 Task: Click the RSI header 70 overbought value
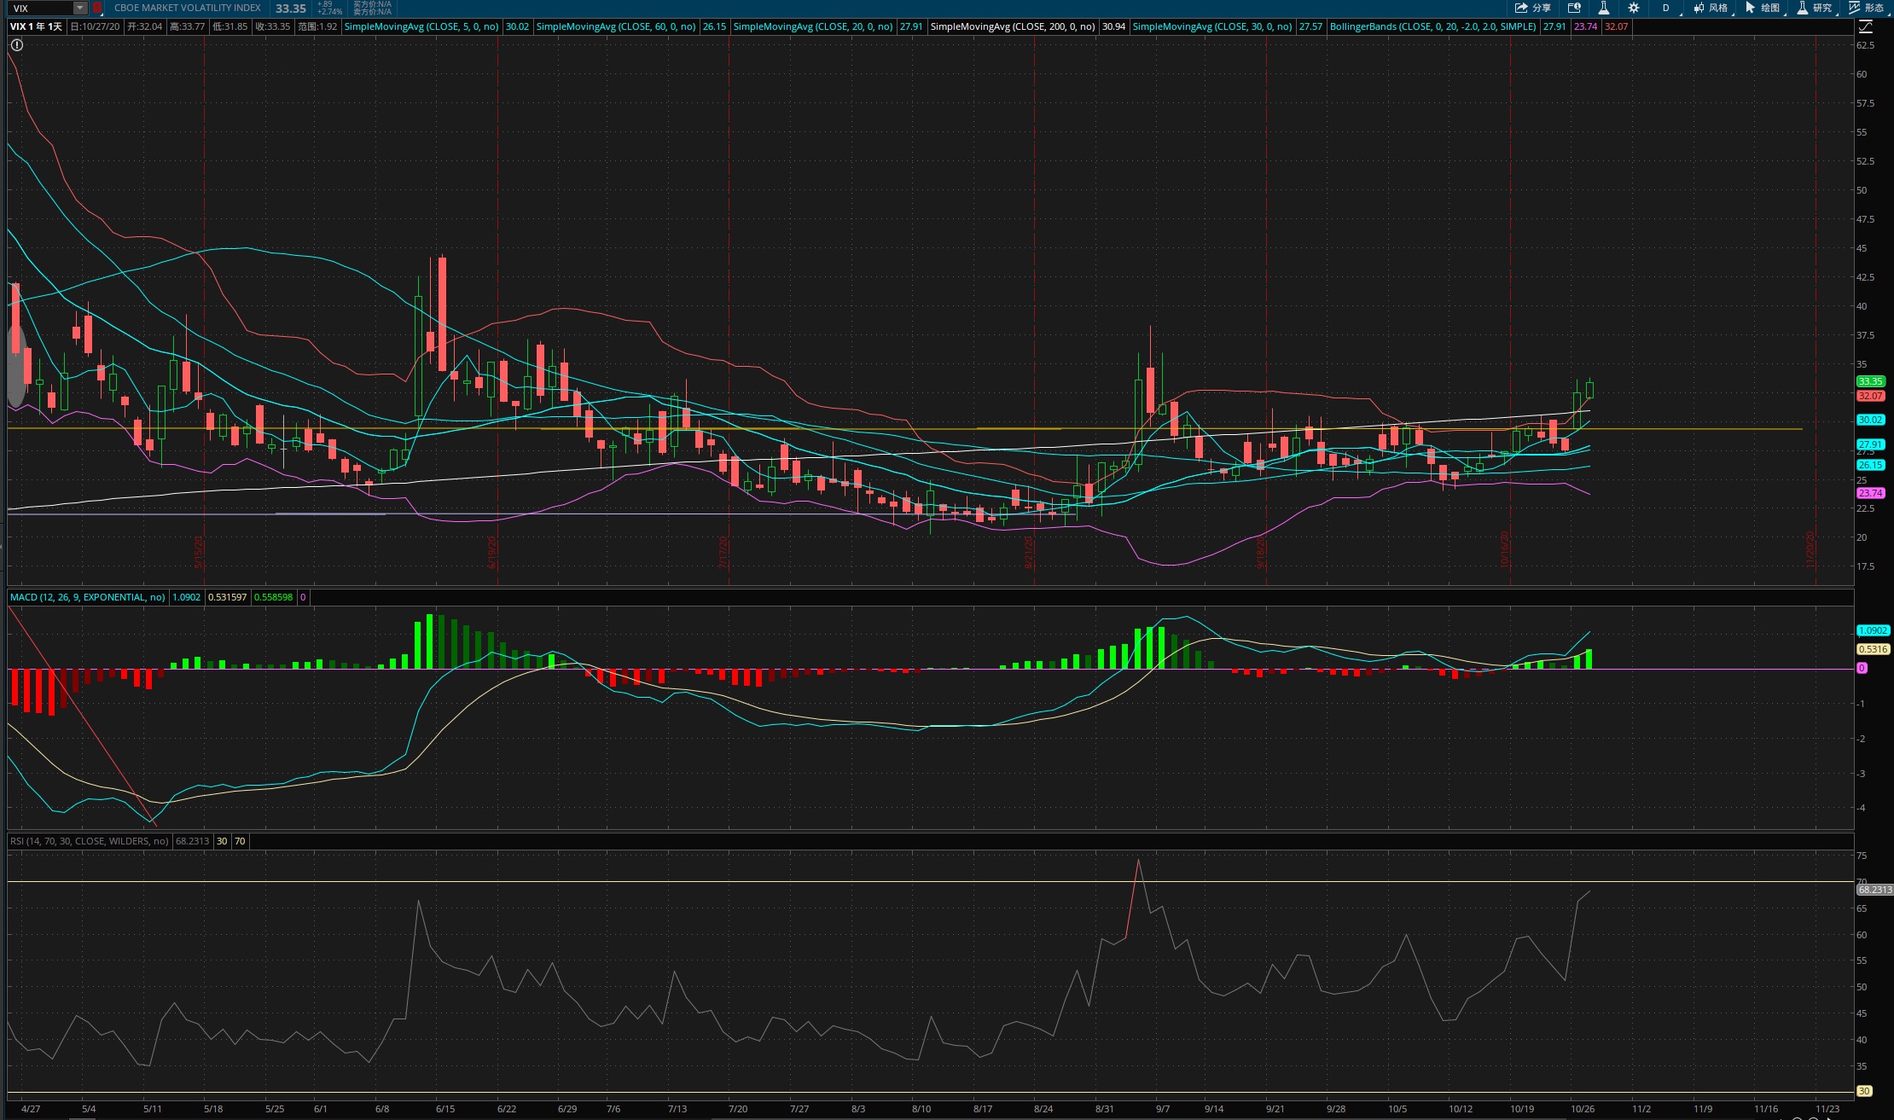[x=240, y=841]
